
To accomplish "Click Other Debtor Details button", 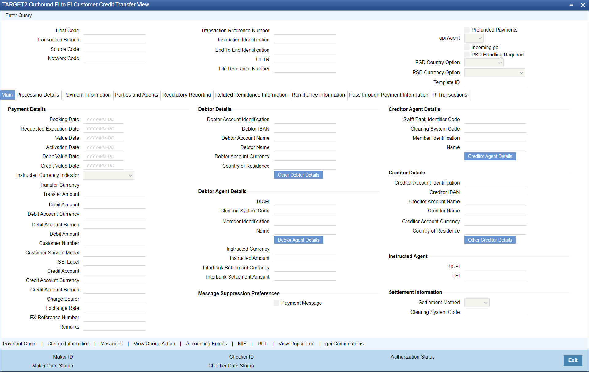I will (298, 175).
